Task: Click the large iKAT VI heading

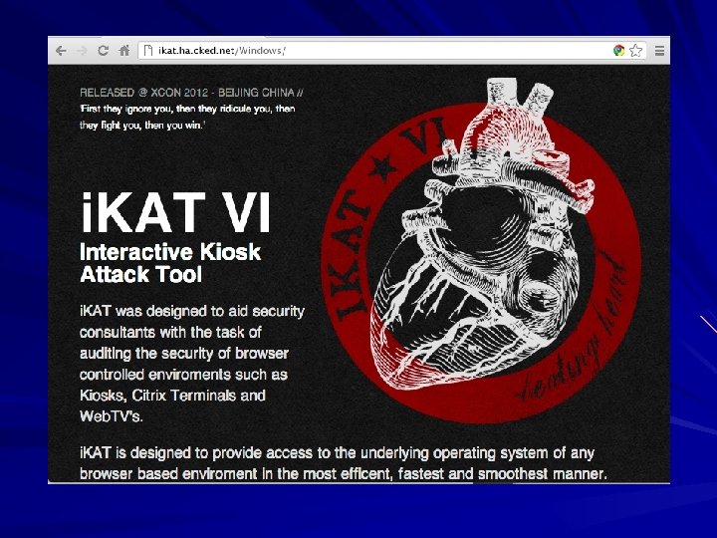Action: [175, 213]
